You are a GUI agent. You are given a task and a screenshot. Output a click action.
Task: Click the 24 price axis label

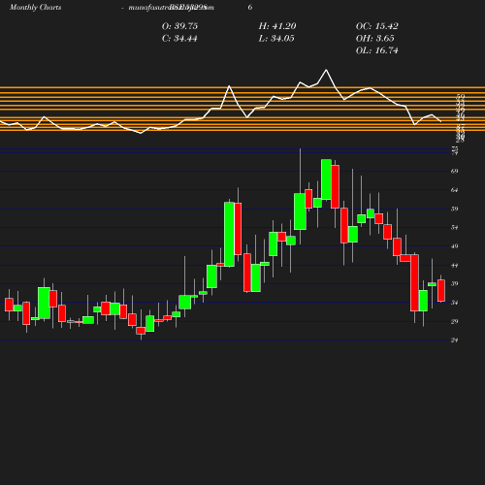(454, 340)
